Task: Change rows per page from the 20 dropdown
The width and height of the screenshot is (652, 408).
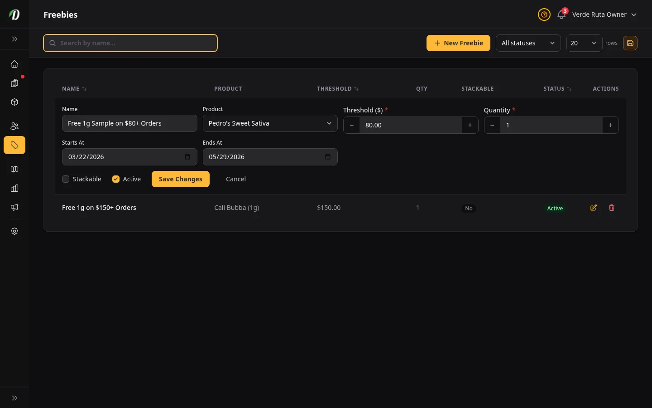Action: [x=584, y=43]
